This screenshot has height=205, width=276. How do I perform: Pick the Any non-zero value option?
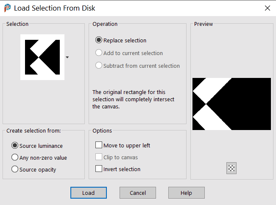tap(15, 158)
